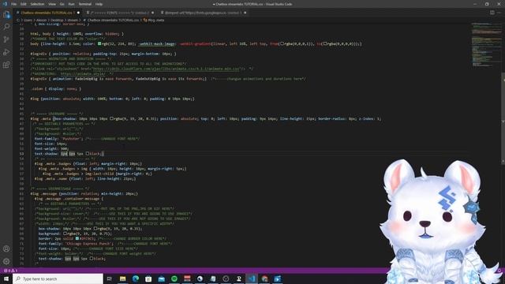Open the editor More Actions menu
Image resolution: width=505 pixels, height=284 pixels.
[x=499, y=13]
